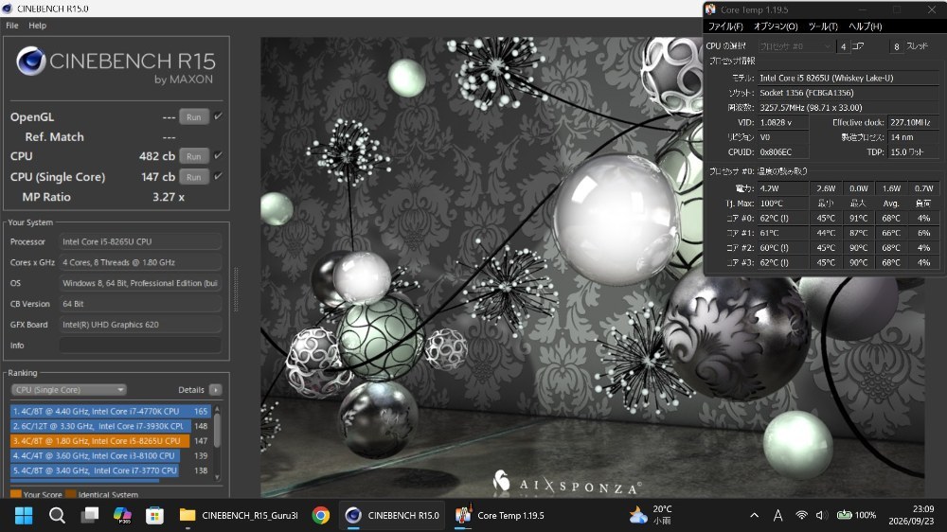Screen dimensions: 947x532
Task: Click the Cinebench R15 logo icon
Action: click(x=31, y=61)
